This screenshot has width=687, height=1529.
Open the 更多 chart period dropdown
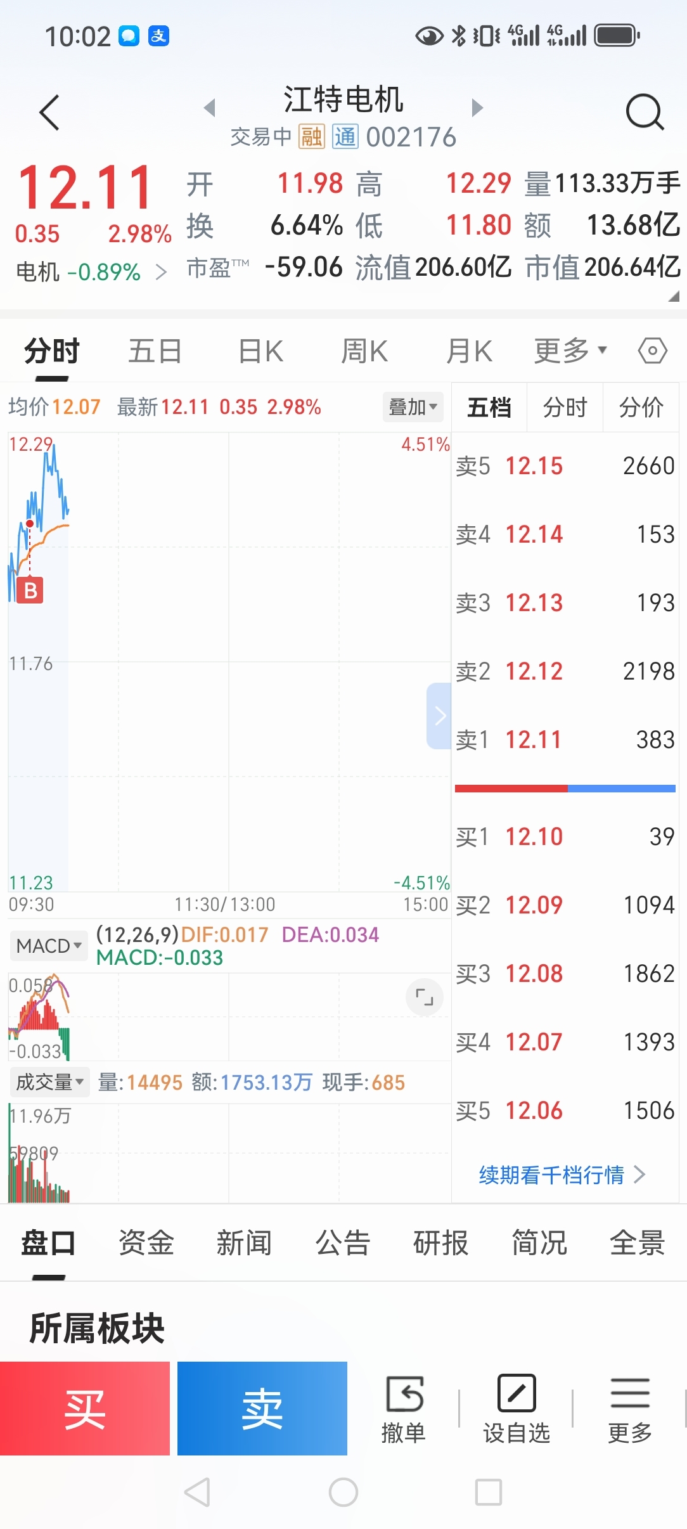click(570, 351)
